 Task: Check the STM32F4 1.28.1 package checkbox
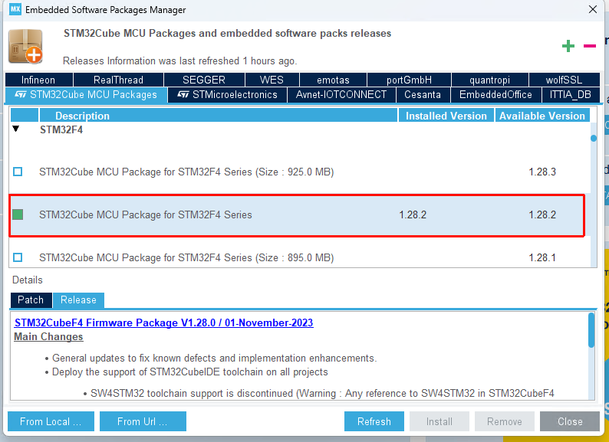tap(18, 257)
